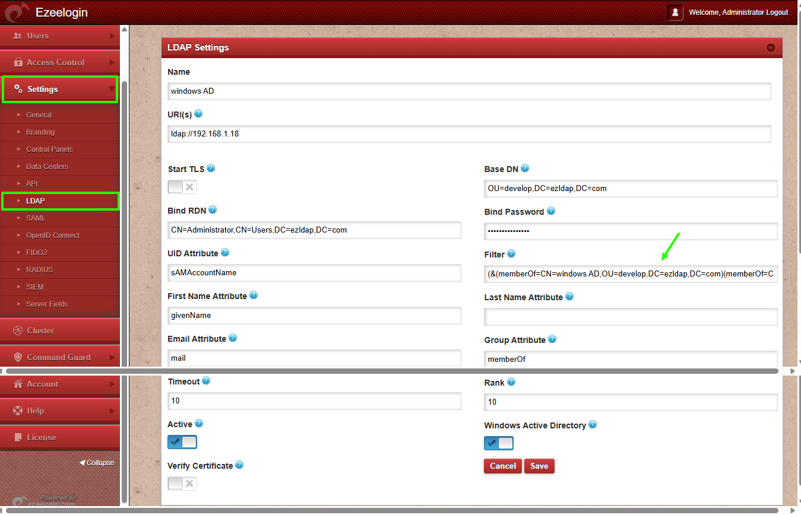This screenshot has height=515, width=801.
Task: Turn off the Active toggle
Action: coord(182,442)
